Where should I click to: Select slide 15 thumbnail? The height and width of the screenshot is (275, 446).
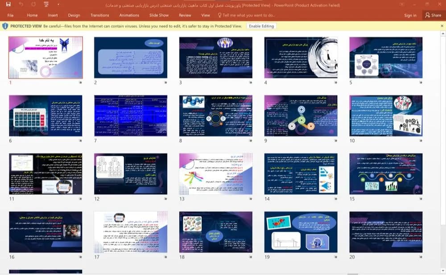[x=386, y=174]
